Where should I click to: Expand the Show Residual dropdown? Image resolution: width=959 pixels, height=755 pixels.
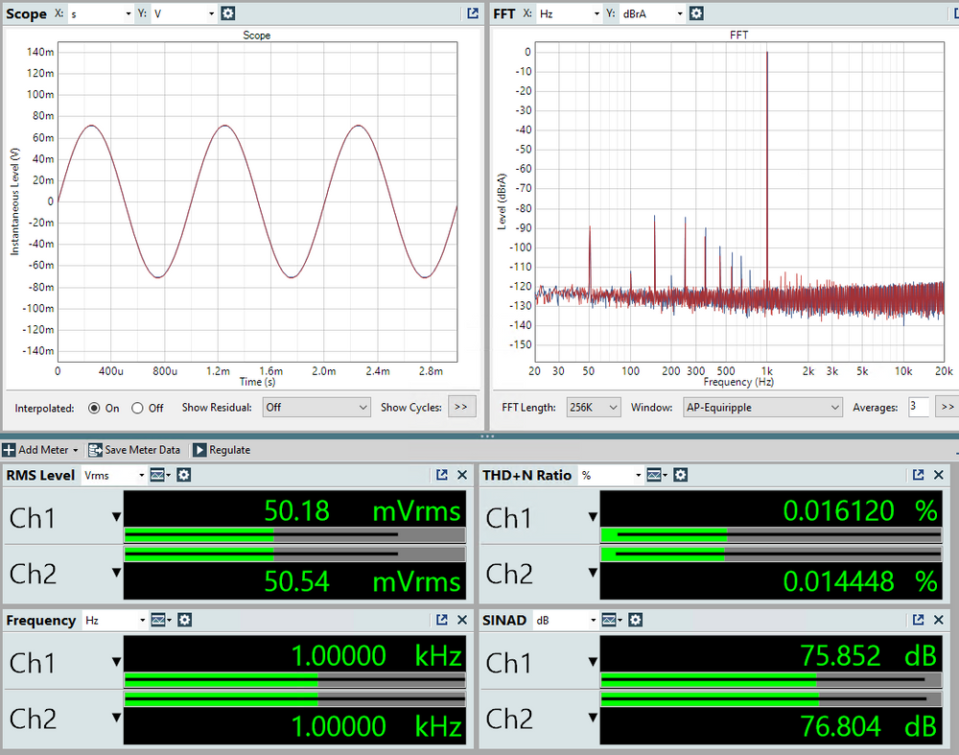click(x=316, y=408)
